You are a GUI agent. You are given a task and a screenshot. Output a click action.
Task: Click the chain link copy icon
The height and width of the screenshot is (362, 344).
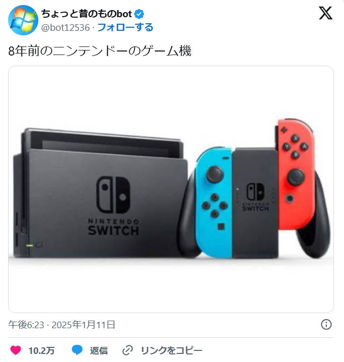[x=127, y=350]
